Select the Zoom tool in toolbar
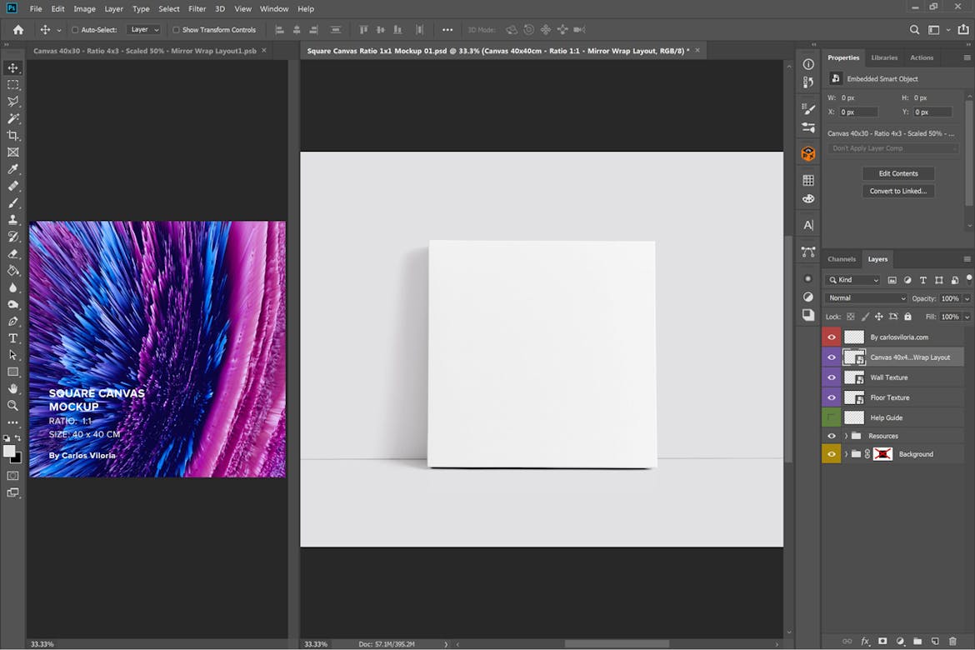Image resolution: width=975 pixels, height=650 pixels. (12, 406)
